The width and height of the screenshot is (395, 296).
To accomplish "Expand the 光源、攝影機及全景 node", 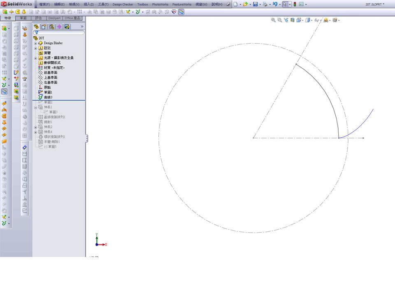I will pos(35,58).
